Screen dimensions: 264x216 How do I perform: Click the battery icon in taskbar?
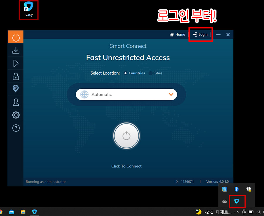pos(251,212)
